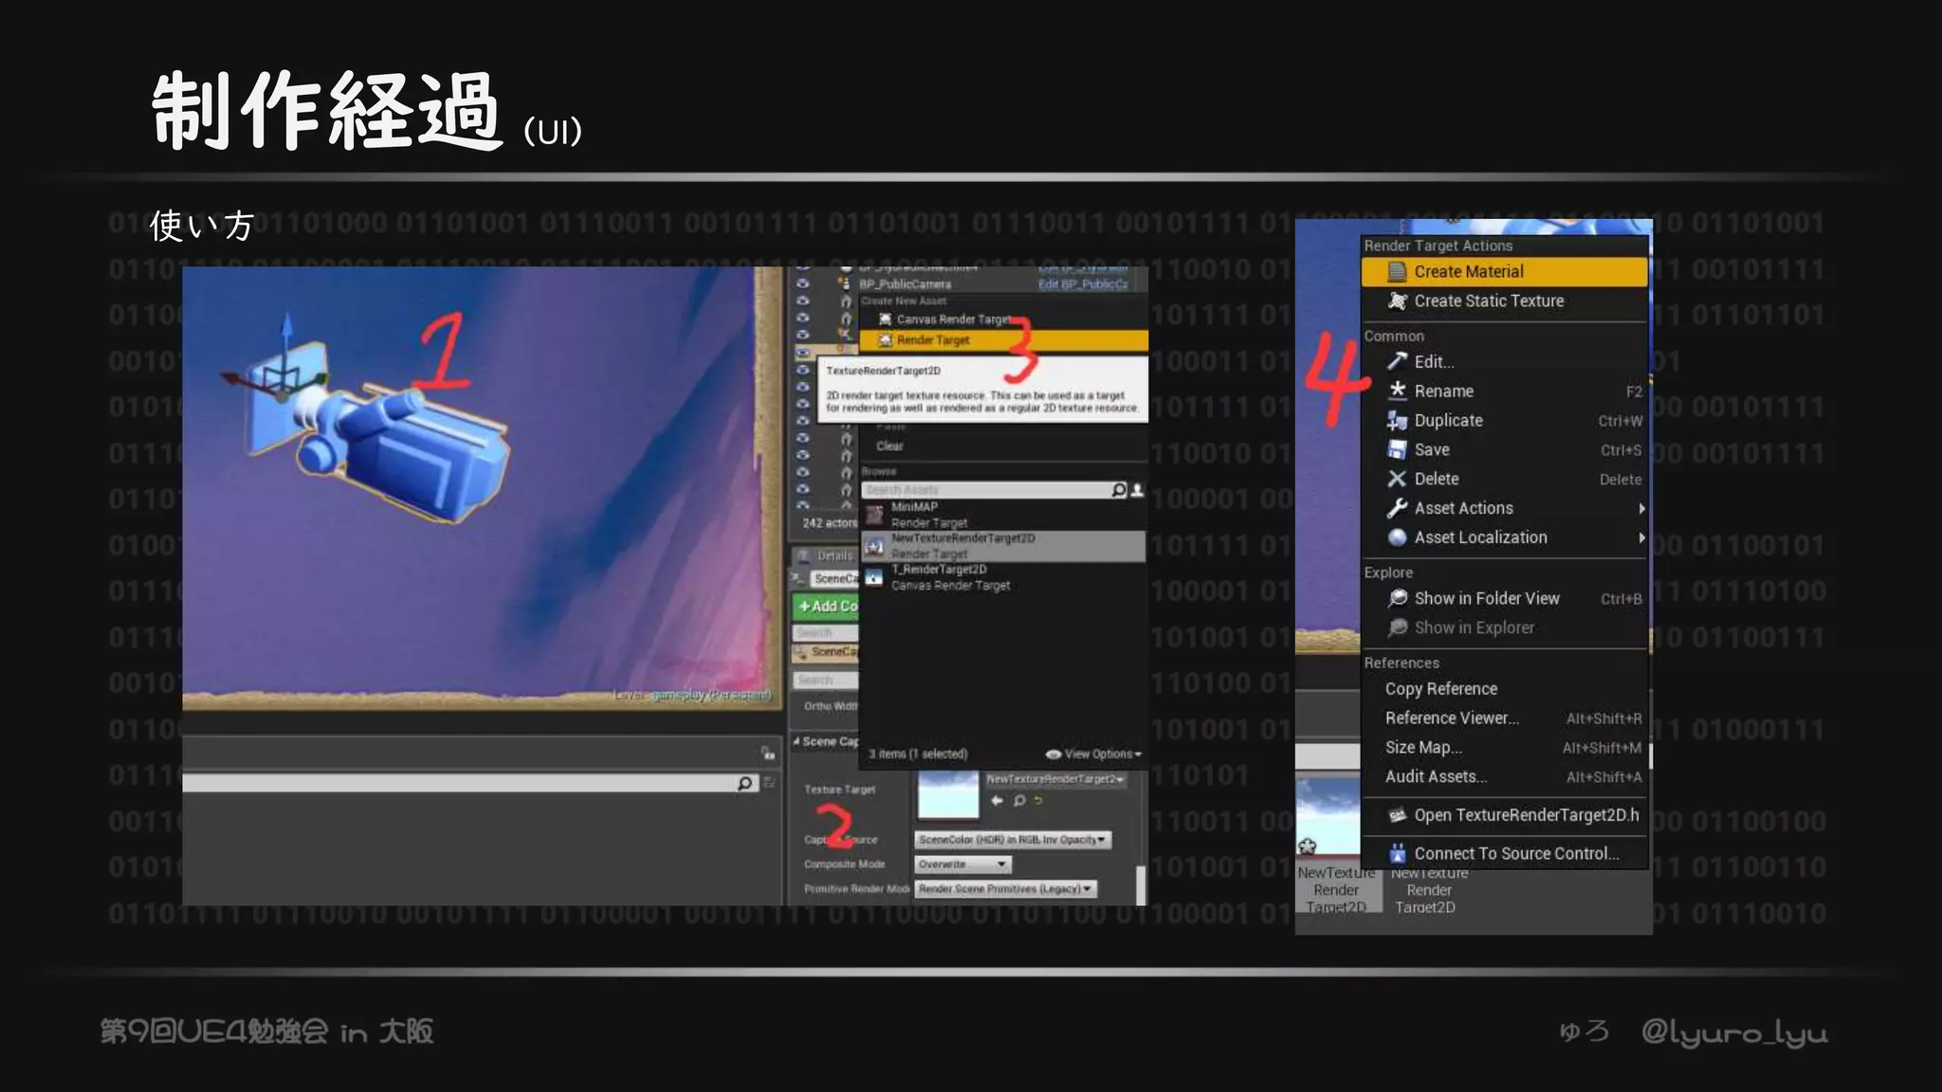This screenshot has width=1942, height=1092.
Task: Click the Create Material icon in context menu
Action: pyautogui.click(x=1396, y=272)
